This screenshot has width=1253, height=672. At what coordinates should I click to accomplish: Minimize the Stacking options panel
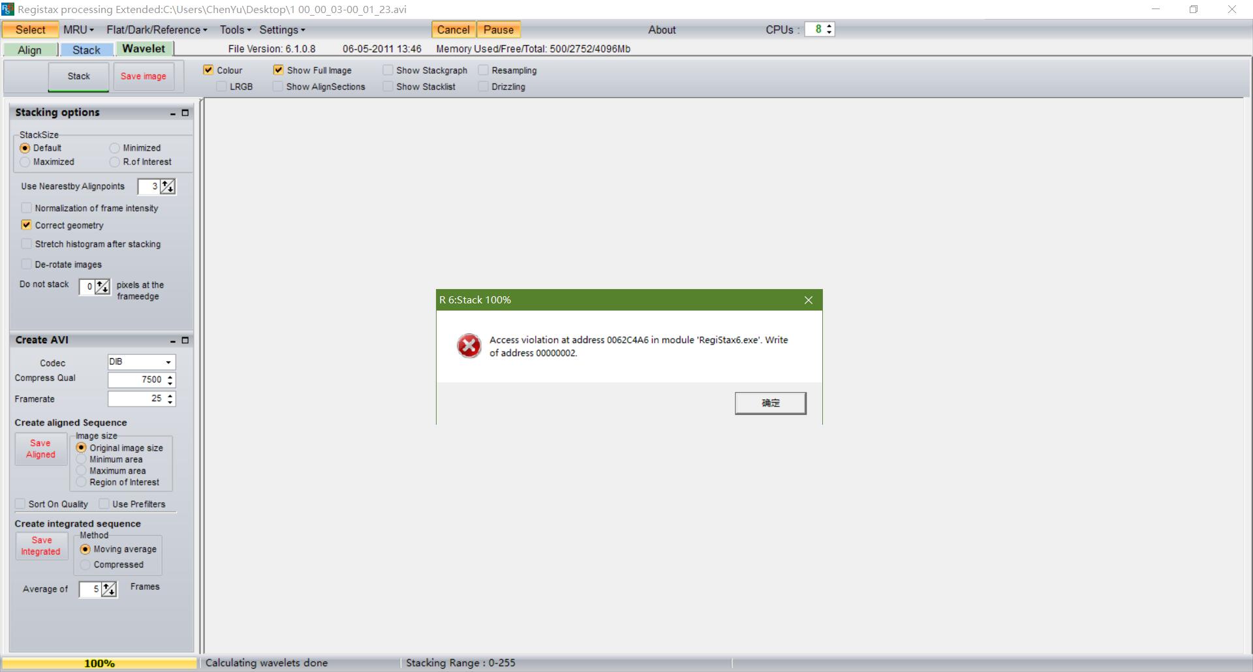(173, 113)
